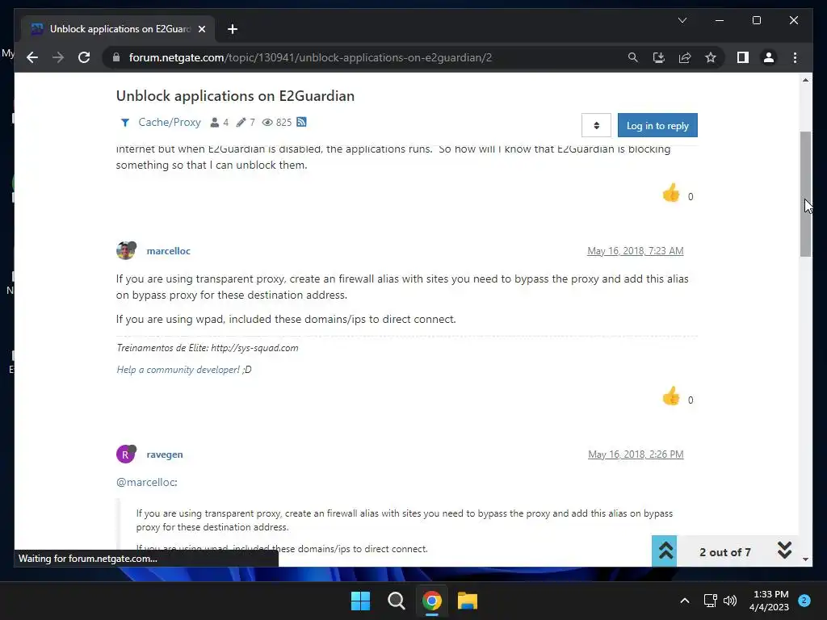Viewport: 827px width, 620px height.
Task: Open May 16, 2018, 7:23 AM timestamp
Action: click(635, 251)
